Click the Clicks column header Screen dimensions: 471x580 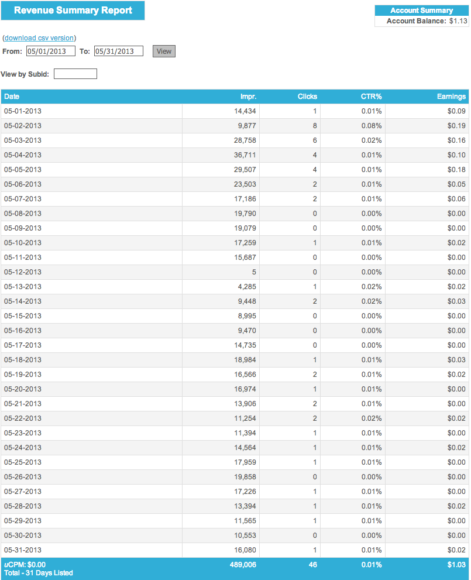[307, 97]
